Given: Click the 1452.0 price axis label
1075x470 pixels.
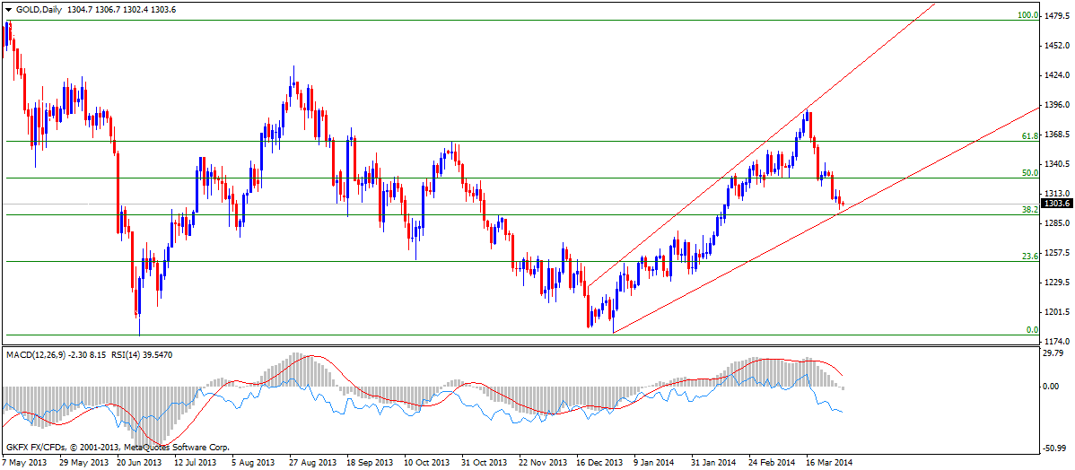Looking at the screenshot, I should [x=1059, y=46].
